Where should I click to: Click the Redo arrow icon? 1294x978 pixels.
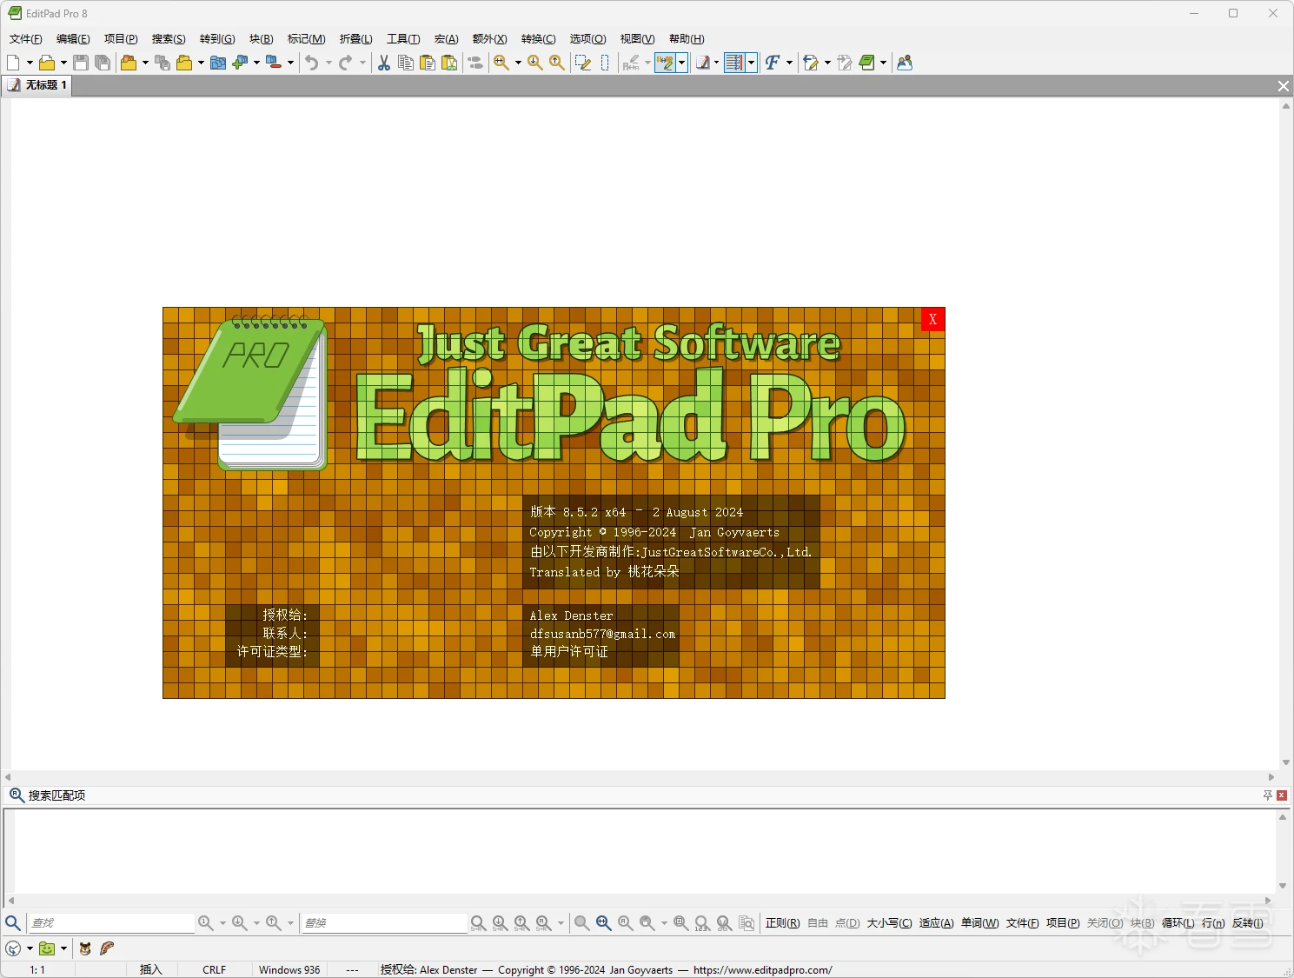346,63
